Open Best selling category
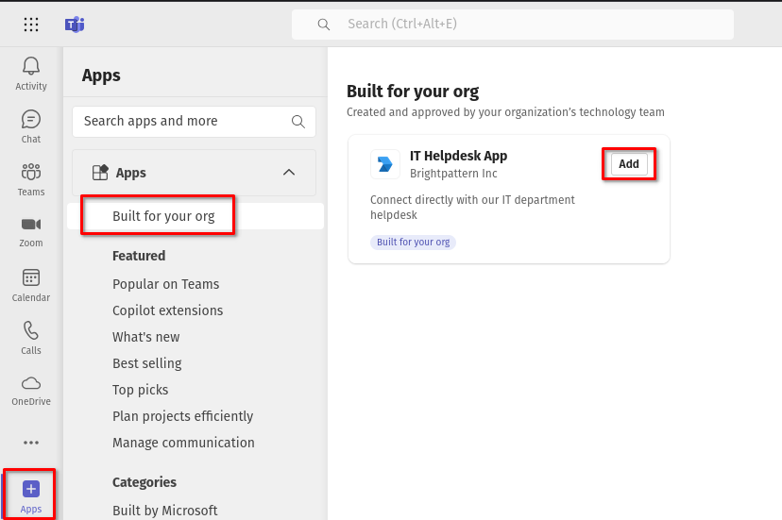The height and width of the screenshot is (520, 782). pyautogui.click(x=146, y=363)
